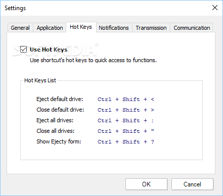The width and height of the screenshot is (223, 196).
Task: Click the Cancel button
Action: click(x=192, y=184)
